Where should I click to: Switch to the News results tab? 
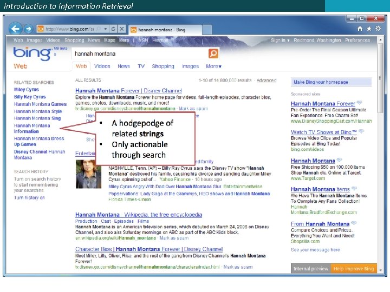[x=124, y=67]
